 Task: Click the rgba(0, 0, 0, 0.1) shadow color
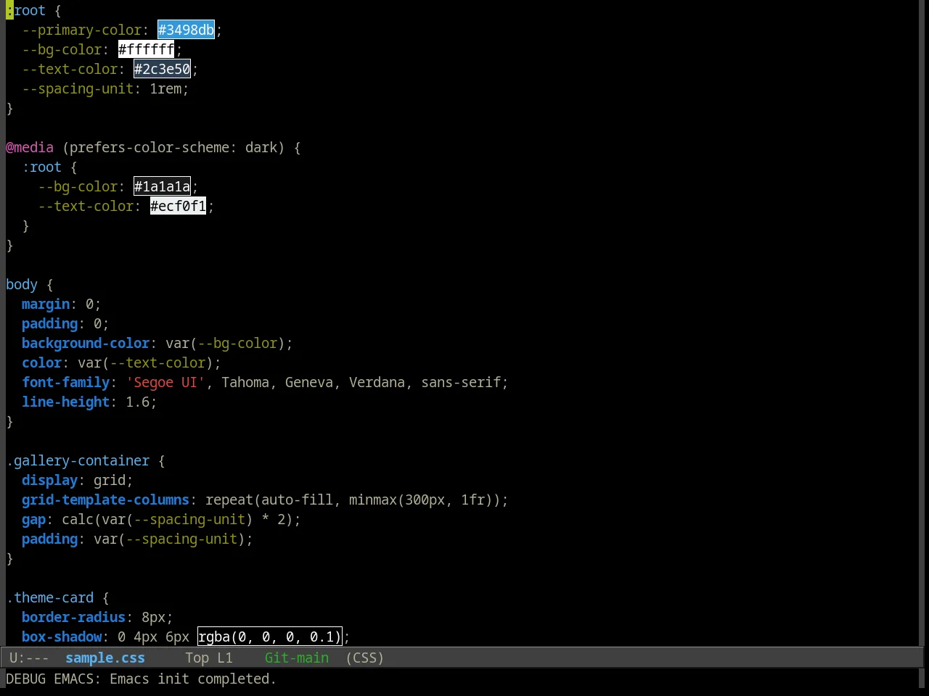click(269, 637)
